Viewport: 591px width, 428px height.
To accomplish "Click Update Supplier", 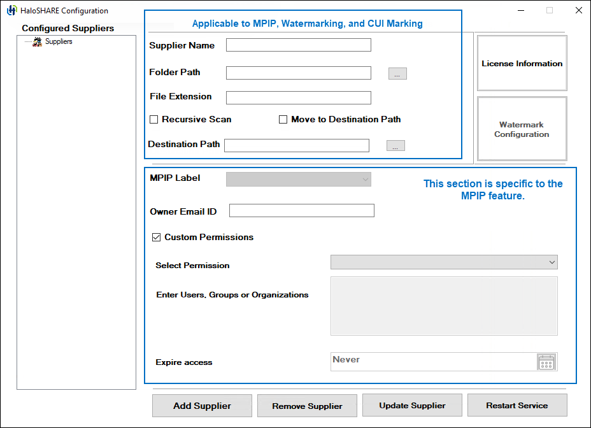I will [x=412, y=406].
